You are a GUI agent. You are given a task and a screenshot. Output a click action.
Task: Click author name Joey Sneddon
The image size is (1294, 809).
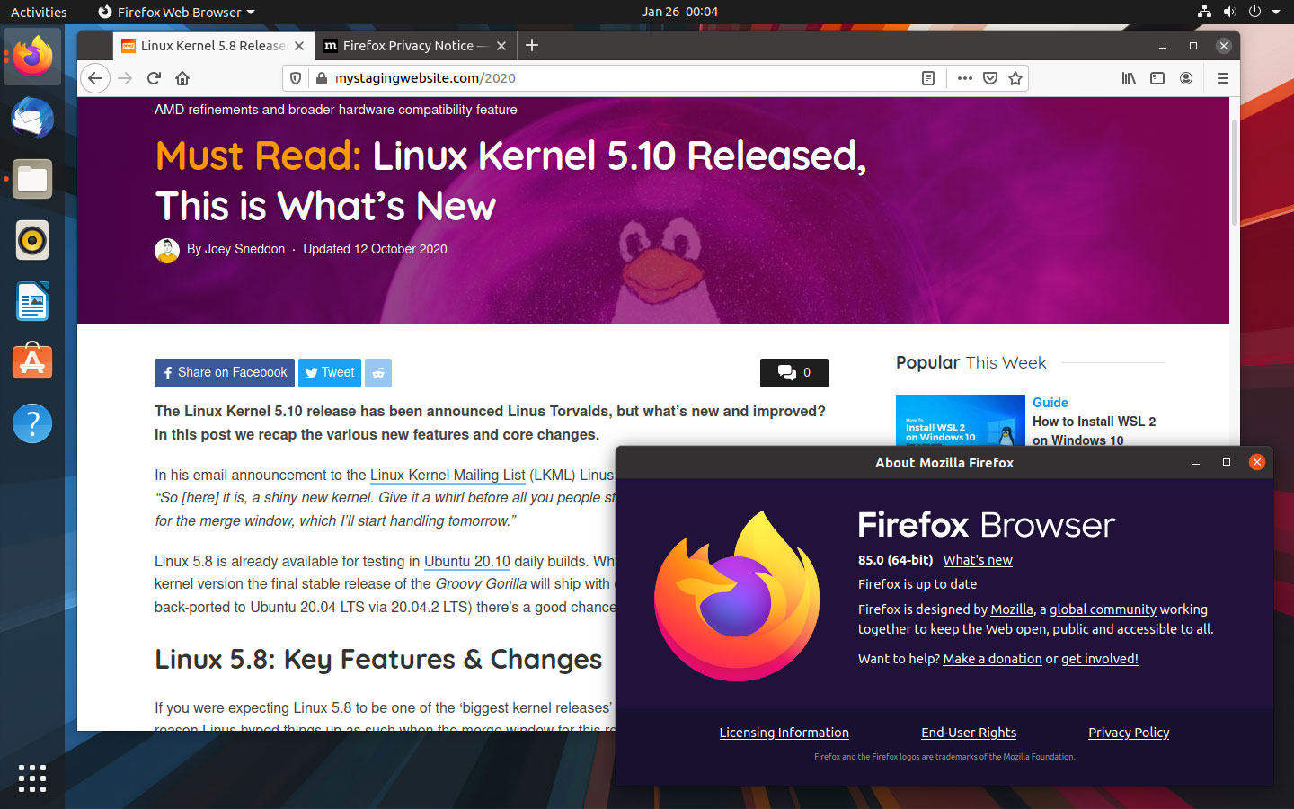click(244, 249)
